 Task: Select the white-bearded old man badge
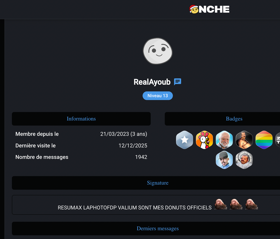pyautogui.click(x=224, y=140)
